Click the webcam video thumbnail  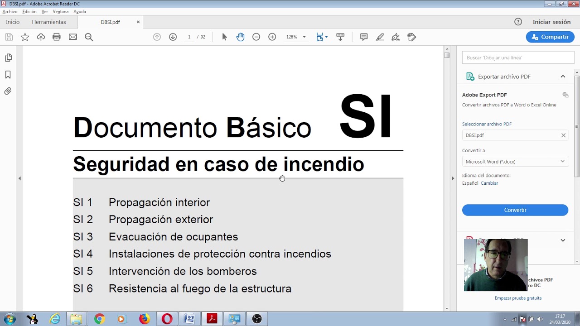496,265
